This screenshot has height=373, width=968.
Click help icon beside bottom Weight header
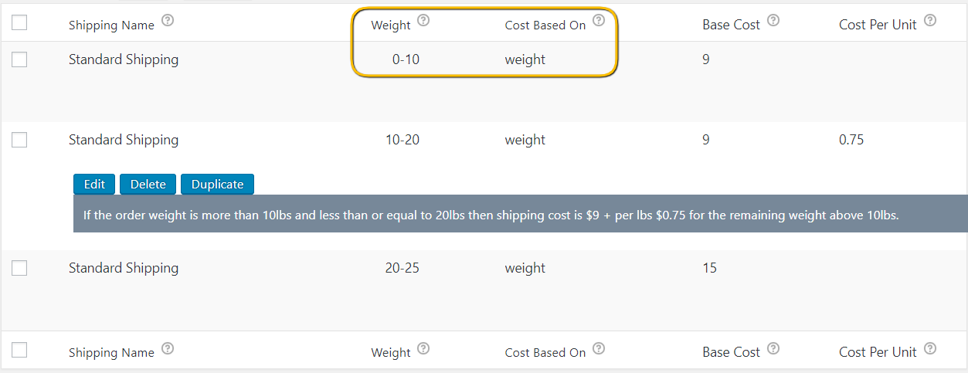click(x=423, y=348)
